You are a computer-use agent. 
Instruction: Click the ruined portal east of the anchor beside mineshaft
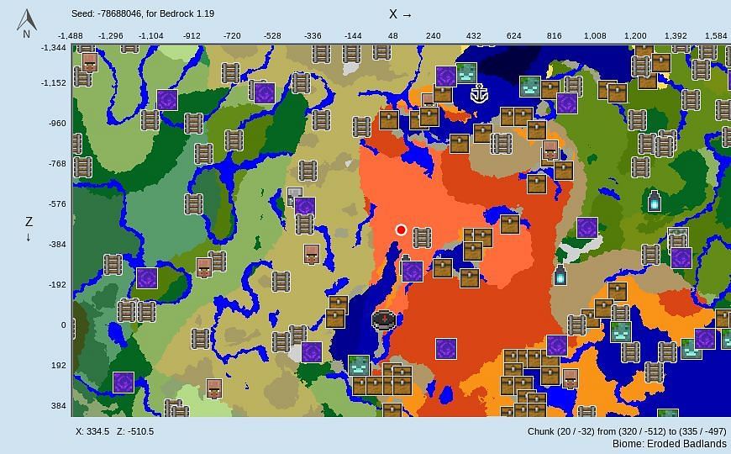pos(567,103)
